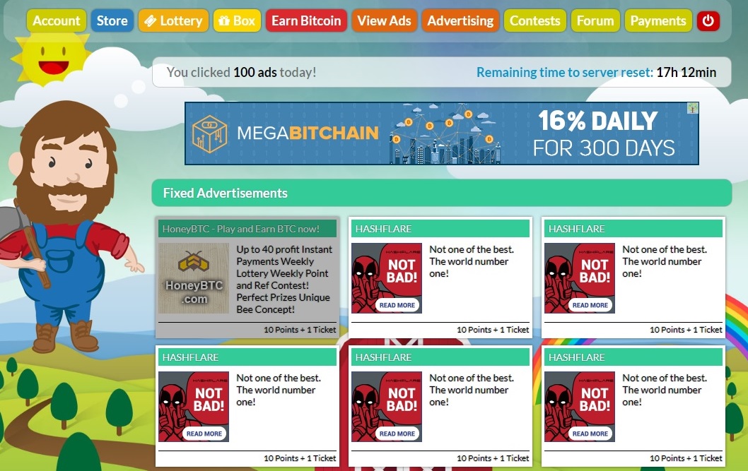Click the ticket icon on the Lottery button
The image size is (748, 471).
pyautogui.click(x=151, y=21)
